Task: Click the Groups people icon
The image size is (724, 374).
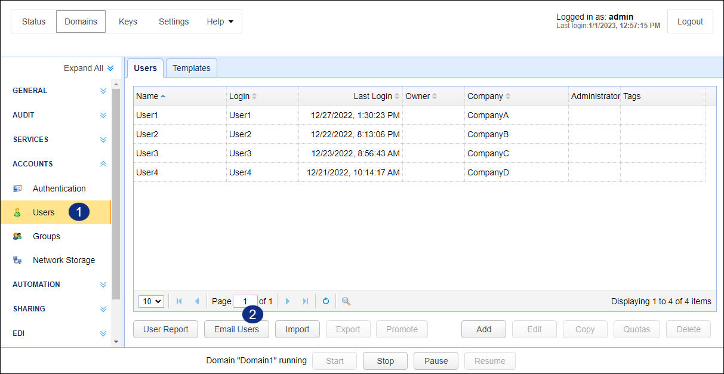Action: pos(17,236)
